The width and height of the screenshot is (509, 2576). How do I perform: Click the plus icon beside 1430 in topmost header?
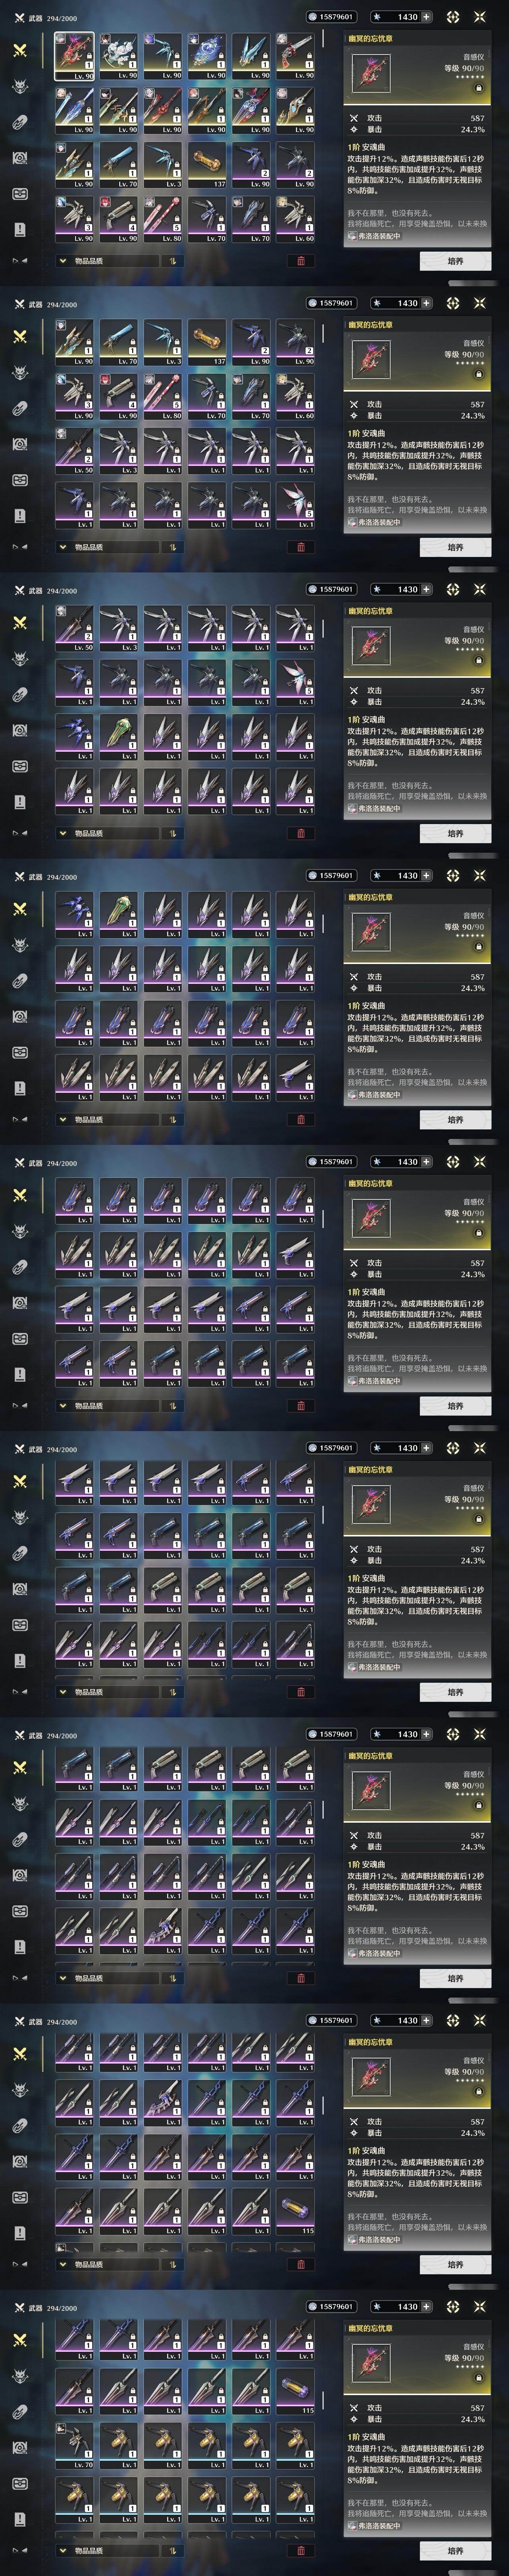(427, 17)
